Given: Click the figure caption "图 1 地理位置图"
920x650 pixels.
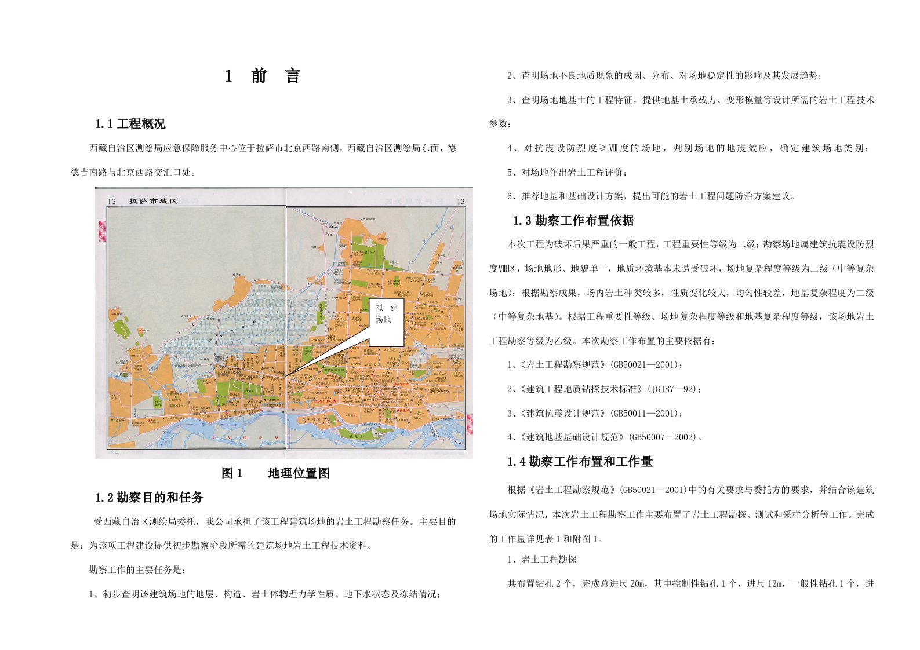Looking at the screenshot, I should click(275, 473).
